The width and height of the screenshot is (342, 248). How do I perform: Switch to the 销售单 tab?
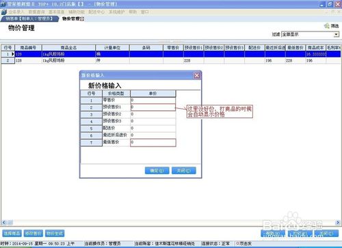tap(29, 18)
